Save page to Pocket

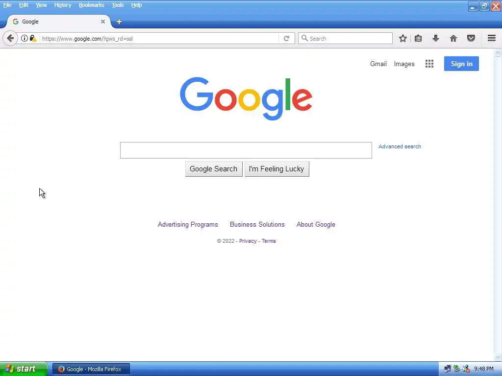(471, 39)
